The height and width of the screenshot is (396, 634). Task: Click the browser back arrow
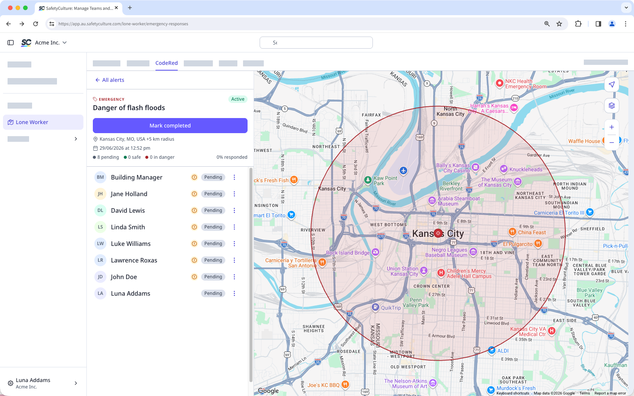tap(9, 24)
